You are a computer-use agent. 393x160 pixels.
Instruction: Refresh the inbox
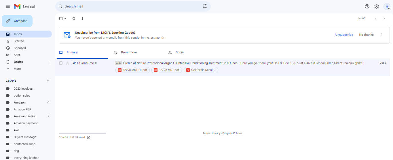(x=74, y=18)
